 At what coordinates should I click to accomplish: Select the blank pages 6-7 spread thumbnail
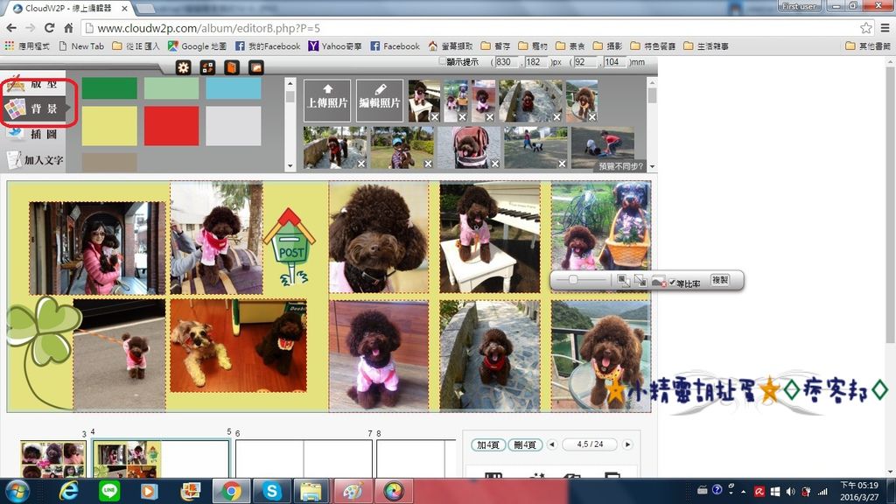[x=304, y=458]
